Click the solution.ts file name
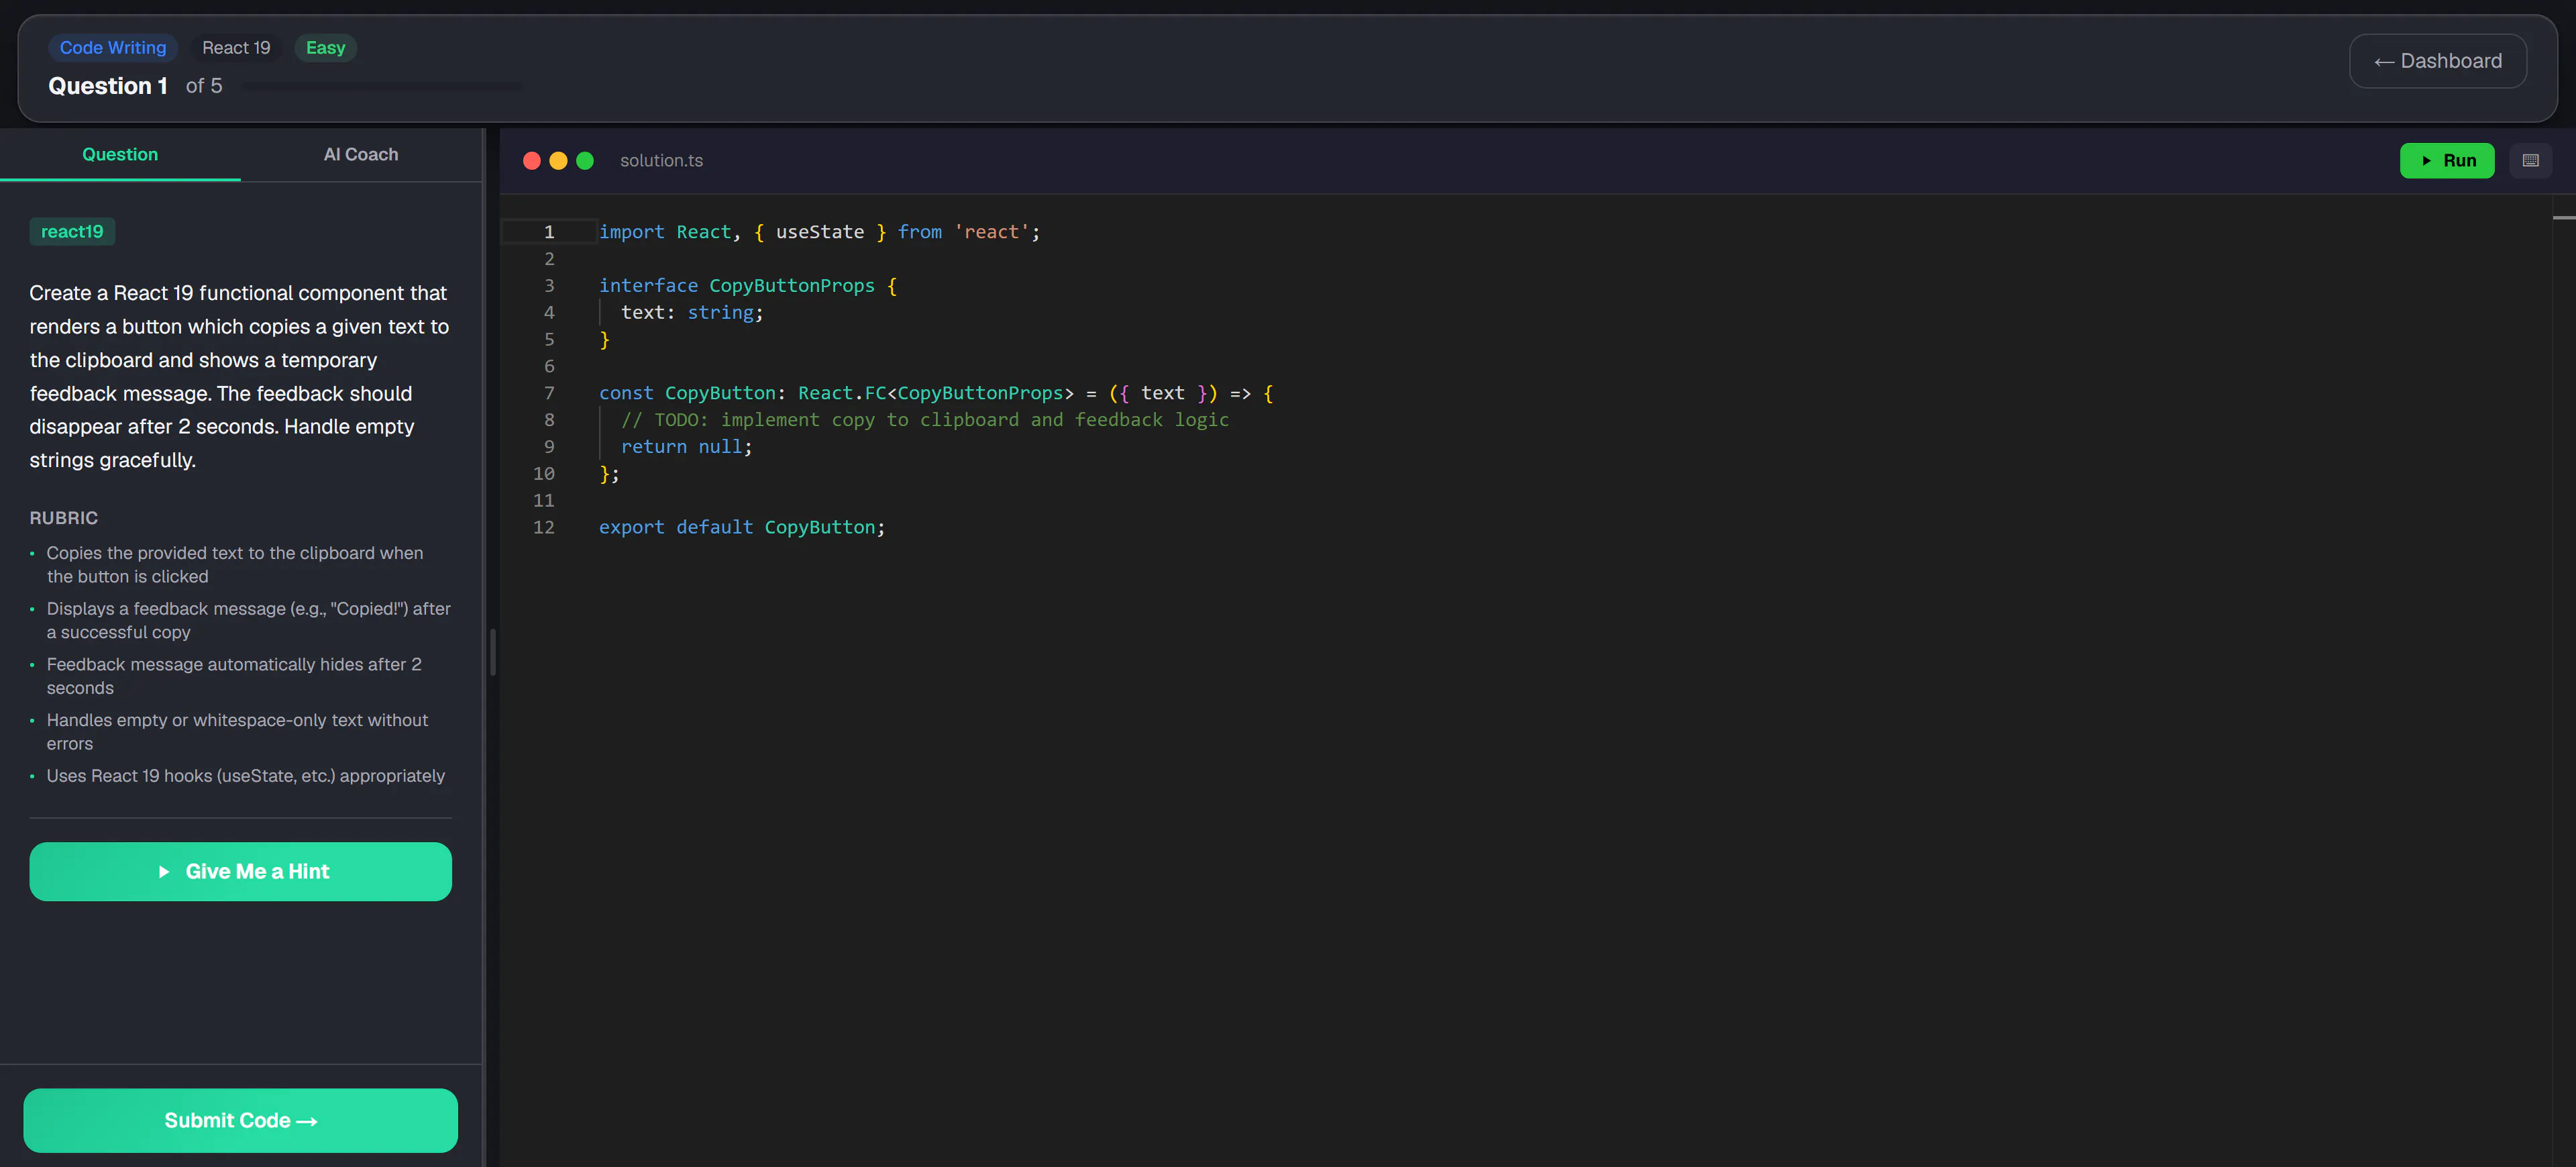The width and height of the screenshot is (2576, 1167). point(661,161)
